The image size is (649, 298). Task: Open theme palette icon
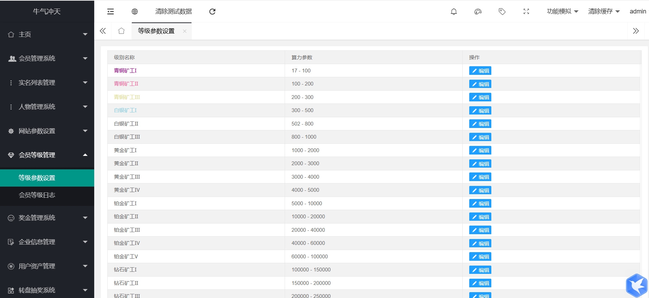click(x=478, y=11)
